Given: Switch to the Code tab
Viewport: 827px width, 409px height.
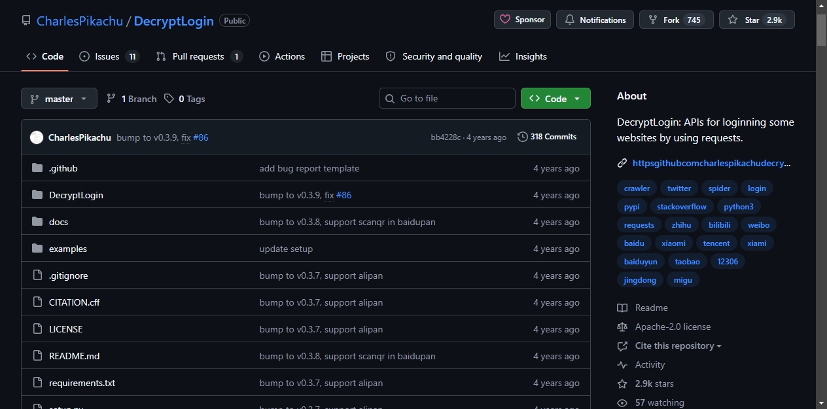Looking at the screenshot, I should [44, 56].
